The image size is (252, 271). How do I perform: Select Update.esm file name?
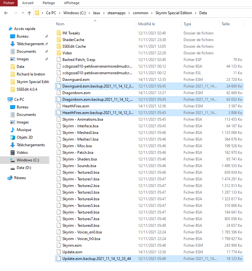pos(72,252)
